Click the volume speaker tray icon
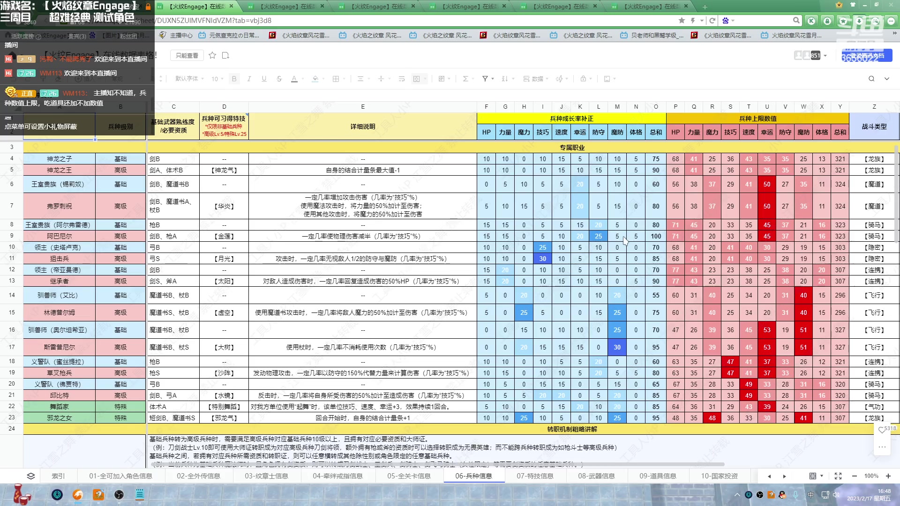 coord(837,494)
